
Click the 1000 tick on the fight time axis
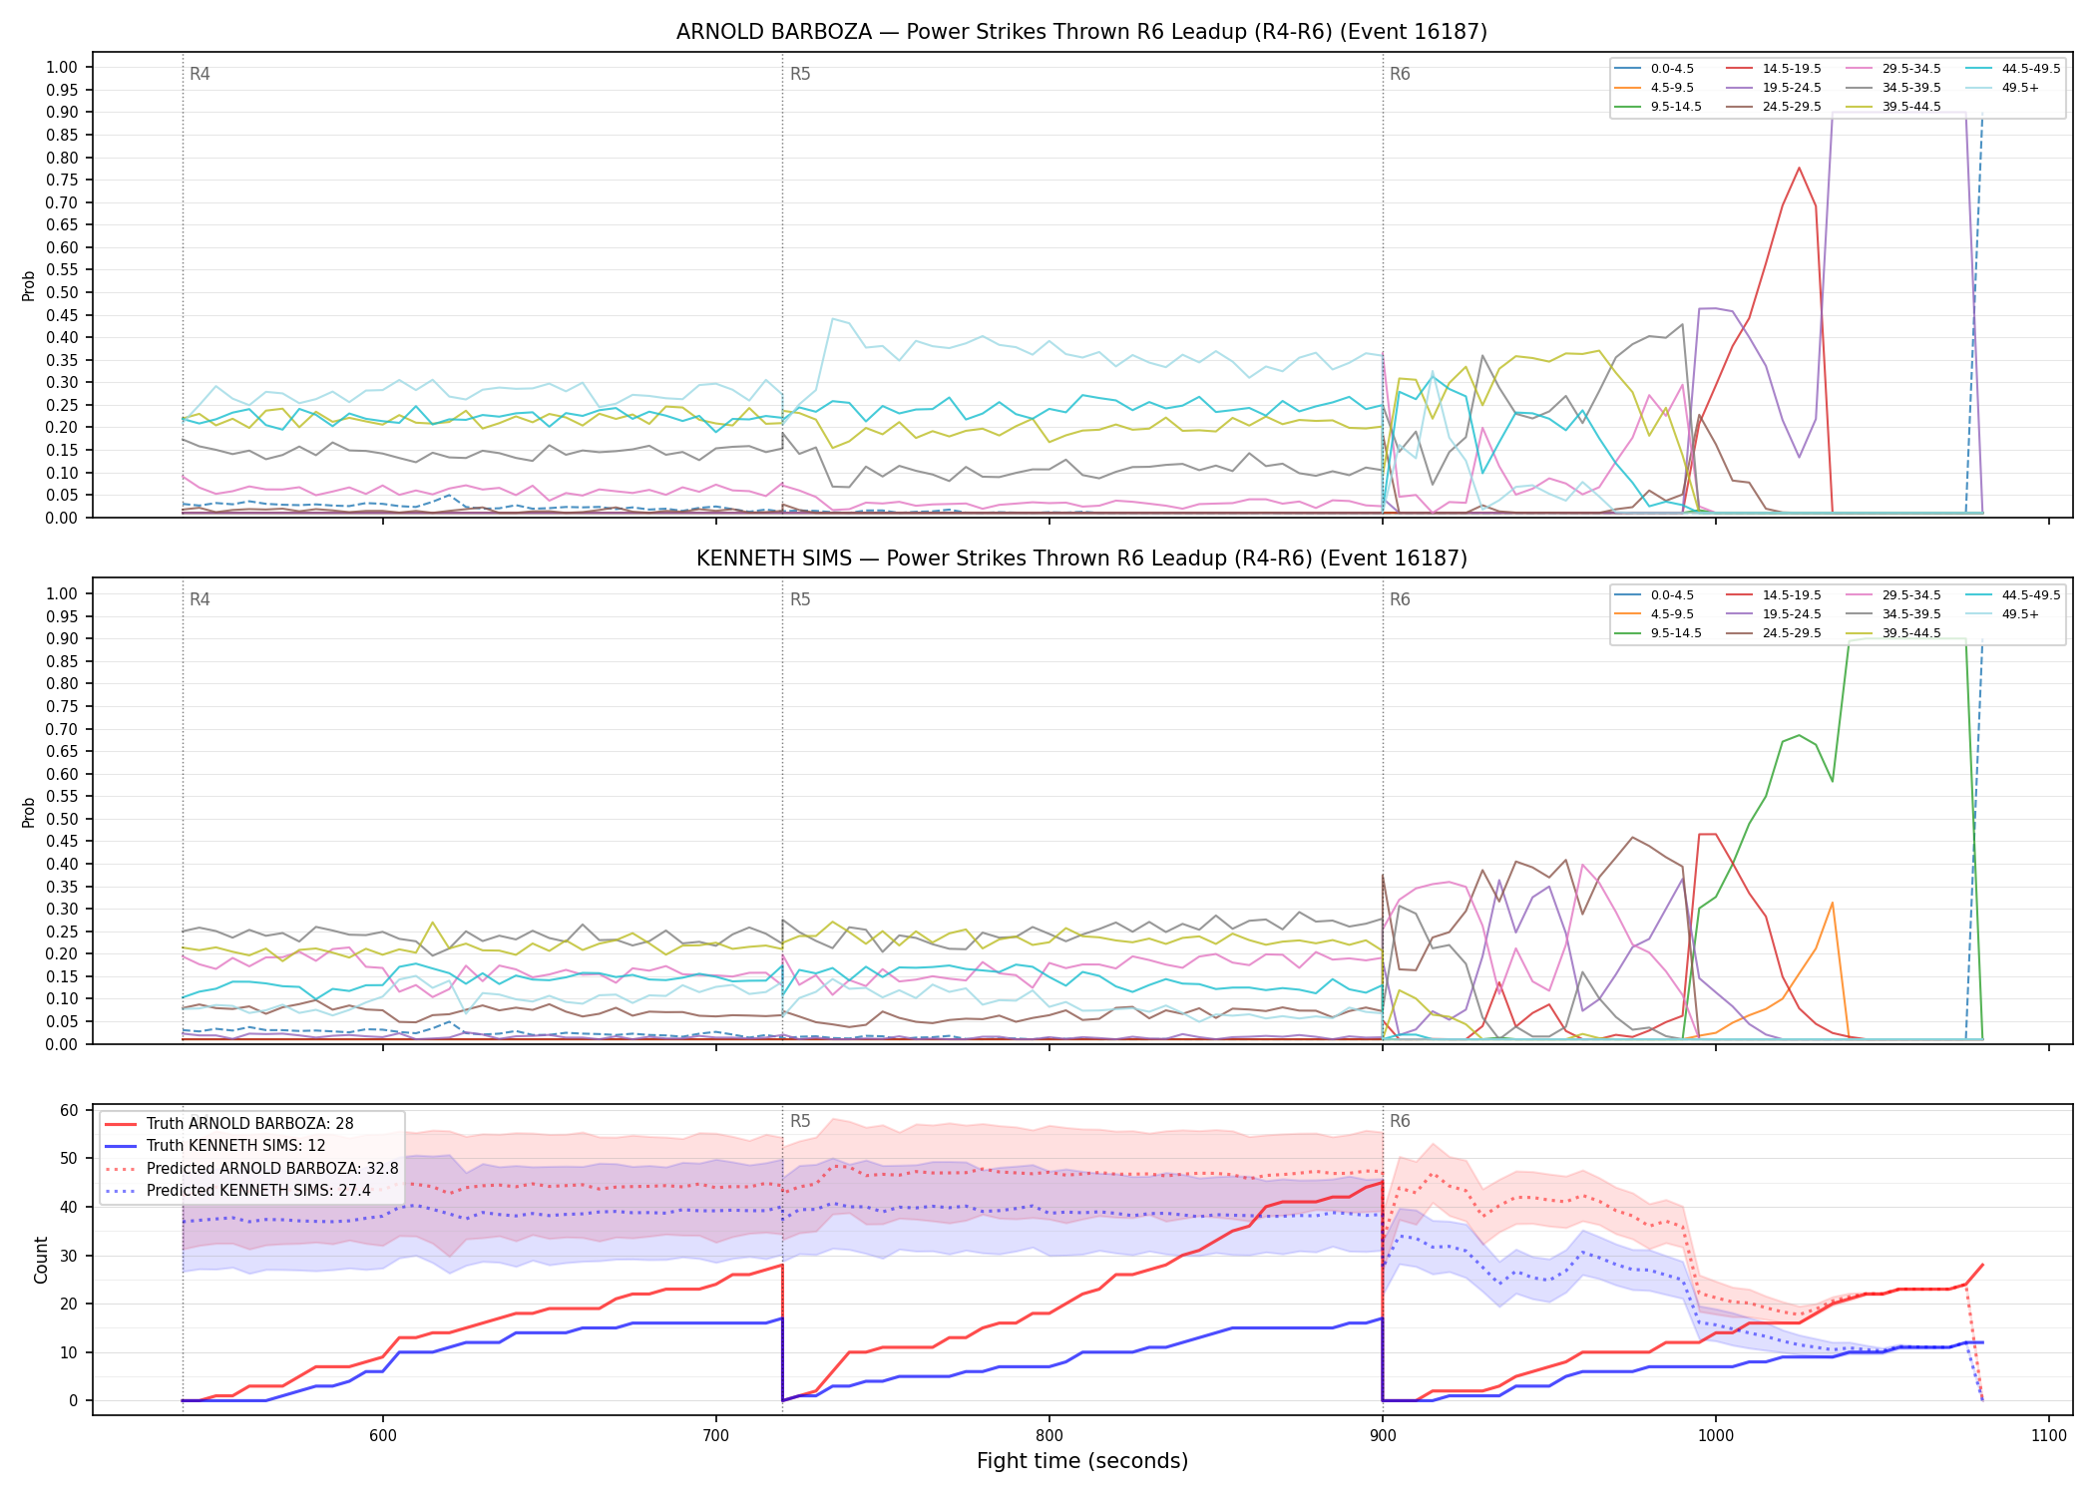coord(1715,1435)
